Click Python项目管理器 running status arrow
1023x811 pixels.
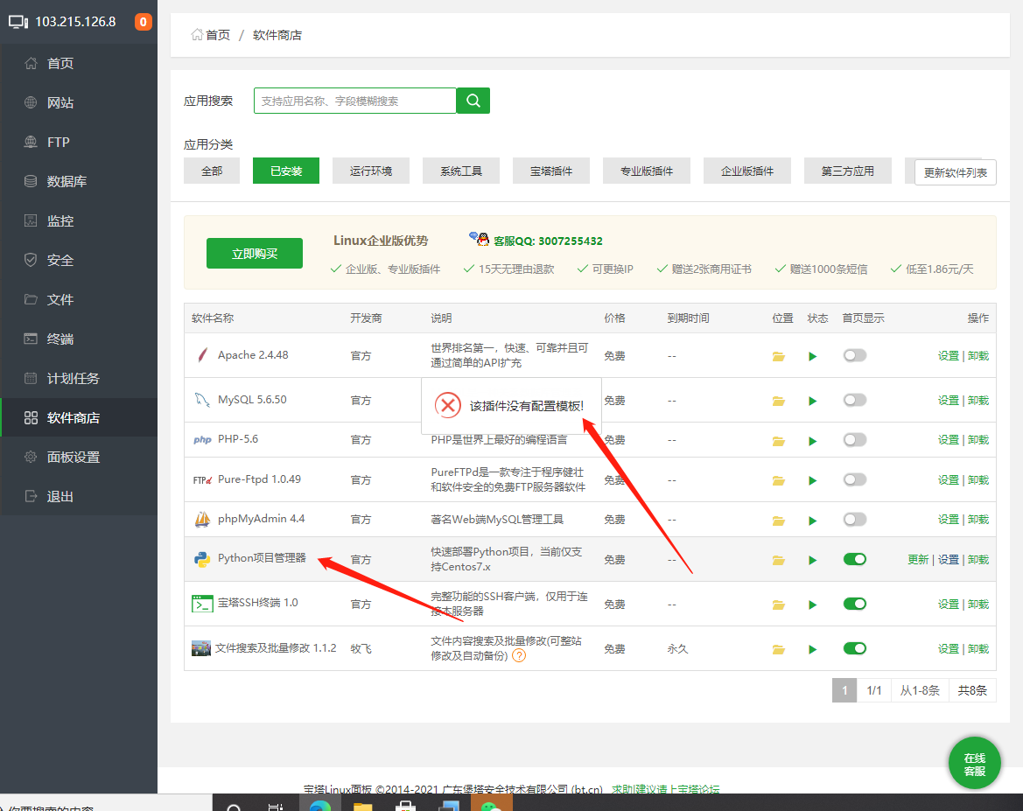pos(812,560)
